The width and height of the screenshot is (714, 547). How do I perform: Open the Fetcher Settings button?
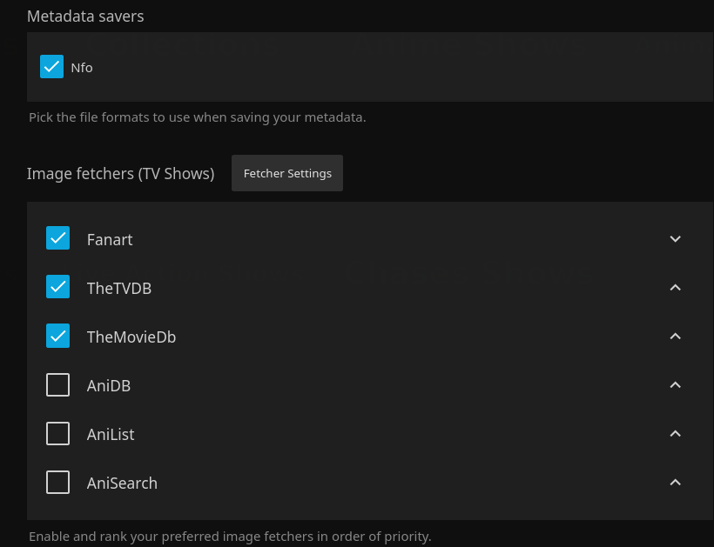pyautogui.click(x=287, y=173)
